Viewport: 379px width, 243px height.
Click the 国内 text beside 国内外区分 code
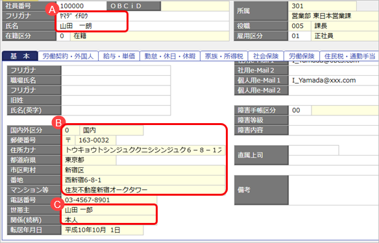[x=90, y=130]
